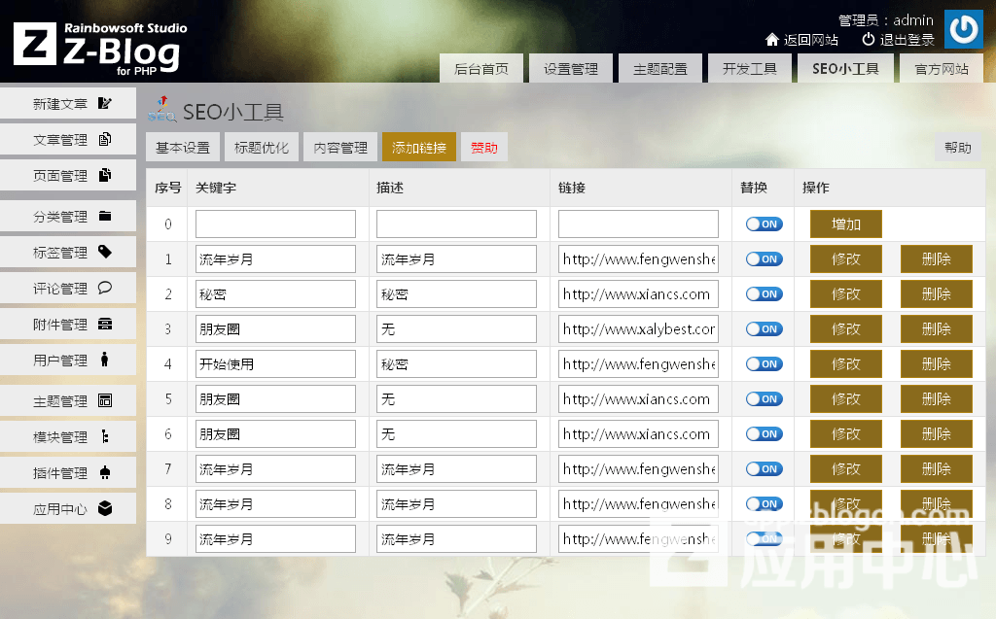Open 模块管理 via its sidebar icon
Image resolution: width=996 pixels, height=619 pixels.
tap(107, 435)
